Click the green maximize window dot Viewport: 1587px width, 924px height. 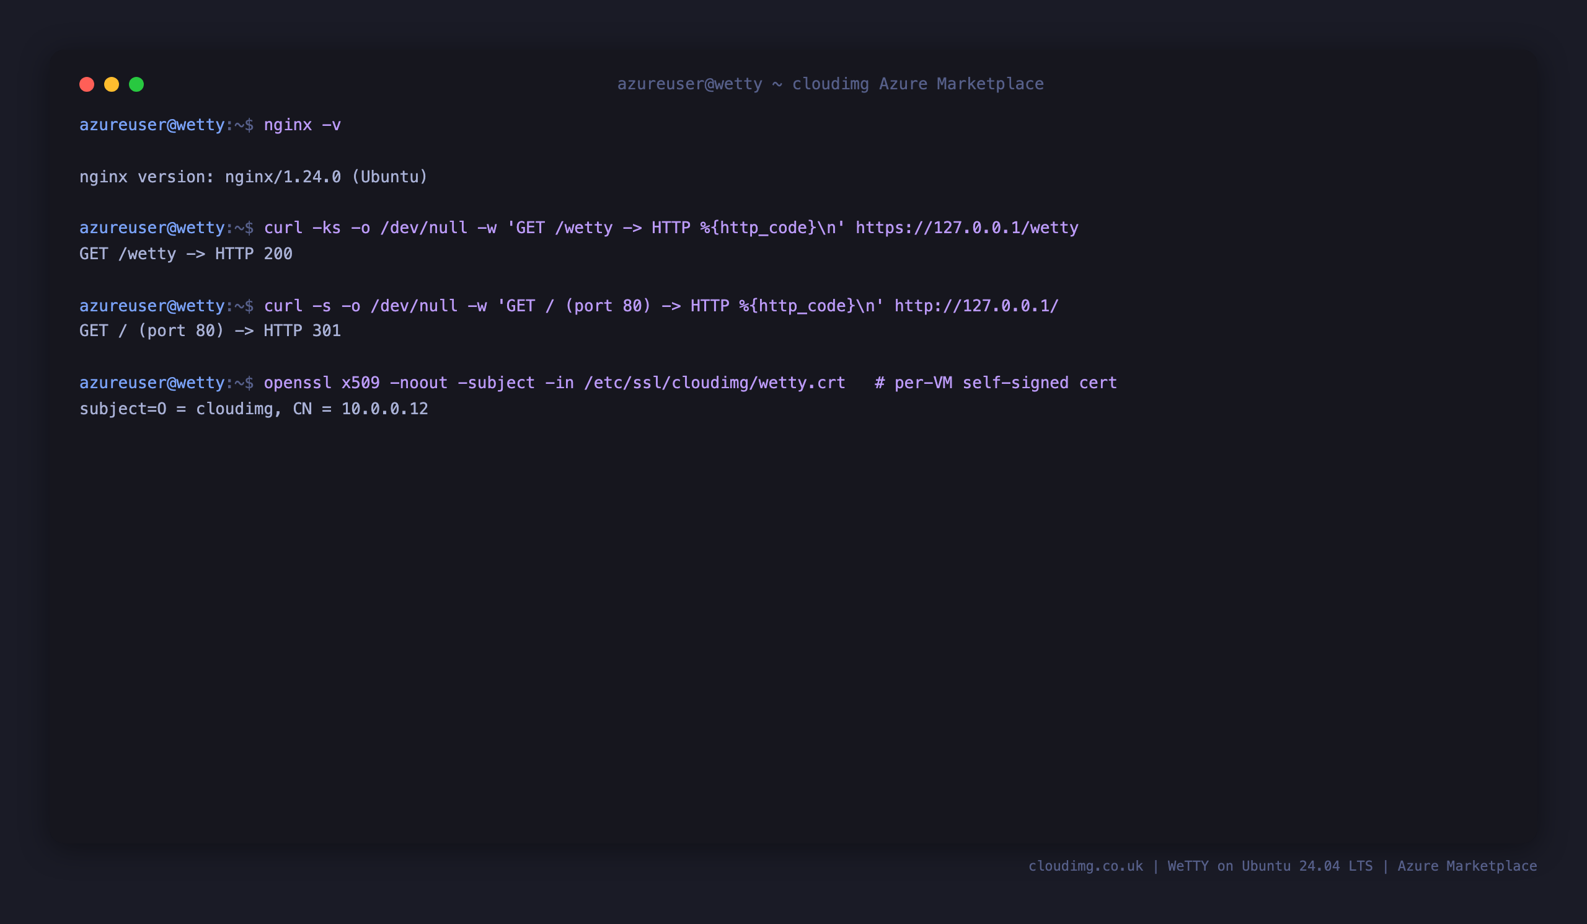[x=136, y=84]
